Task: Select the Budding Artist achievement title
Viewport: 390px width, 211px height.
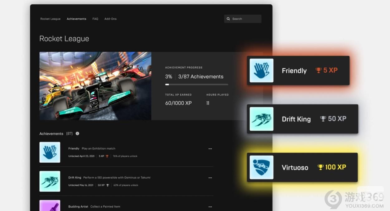Action: (x=78, y=207)
